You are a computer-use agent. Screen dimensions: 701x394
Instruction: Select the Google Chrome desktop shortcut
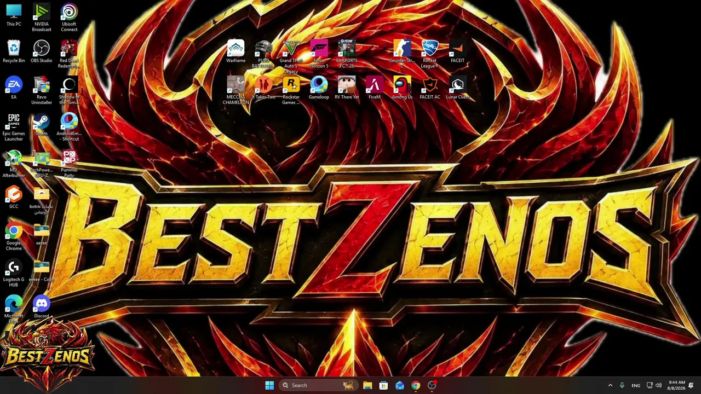click(x=14, y=237)
